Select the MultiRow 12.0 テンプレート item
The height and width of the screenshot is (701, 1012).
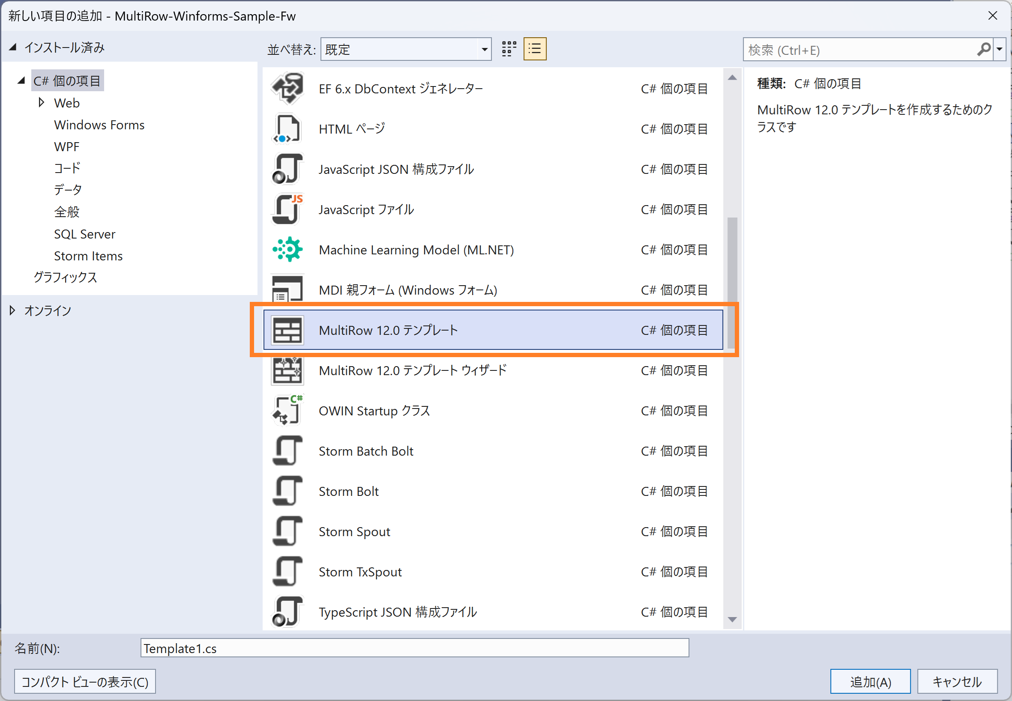493,330
